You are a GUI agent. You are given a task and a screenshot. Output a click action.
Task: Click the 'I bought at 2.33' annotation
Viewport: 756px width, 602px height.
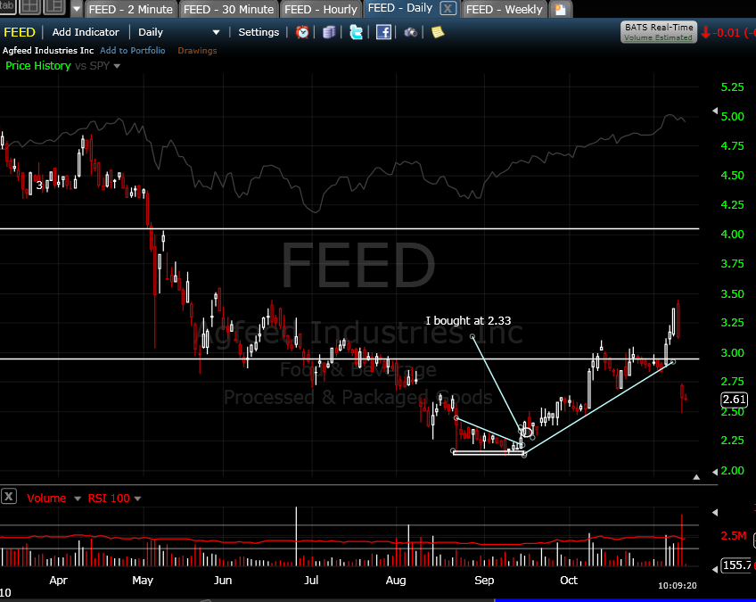(x=468, y=321)
